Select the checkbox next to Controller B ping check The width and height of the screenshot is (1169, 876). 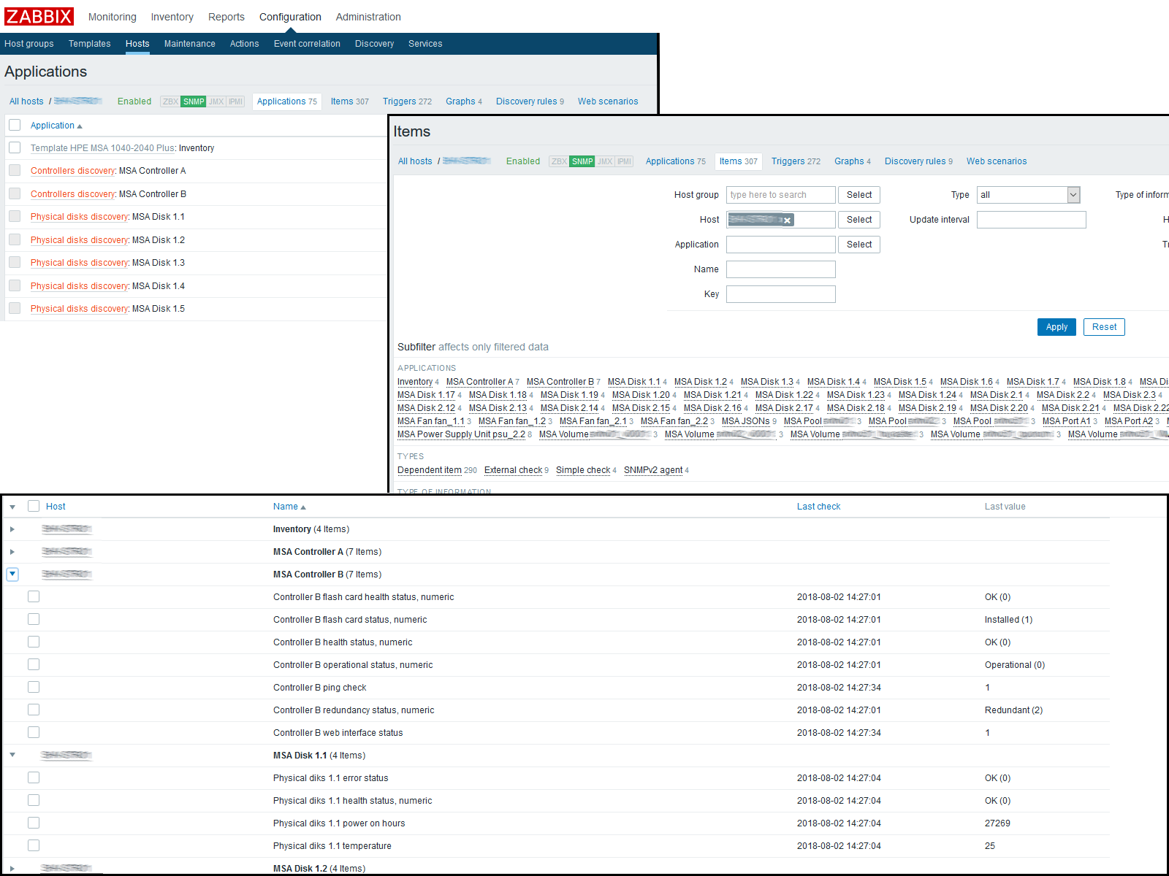(x=34, y=687)
